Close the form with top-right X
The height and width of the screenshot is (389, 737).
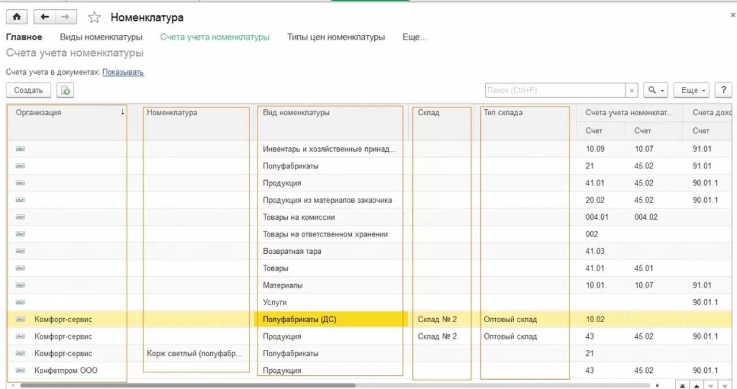pos(732,16)
